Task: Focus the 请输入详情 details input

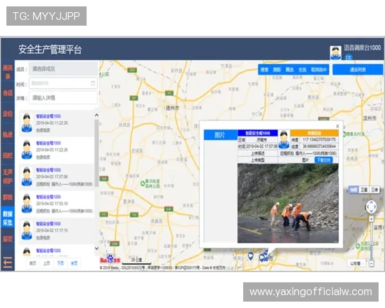Action: pos(64,98)
